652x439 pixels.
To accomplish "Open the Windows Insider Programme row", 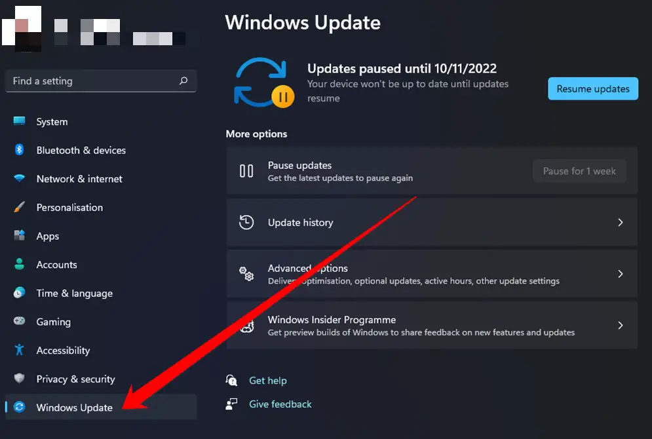I will coord(432,325).
